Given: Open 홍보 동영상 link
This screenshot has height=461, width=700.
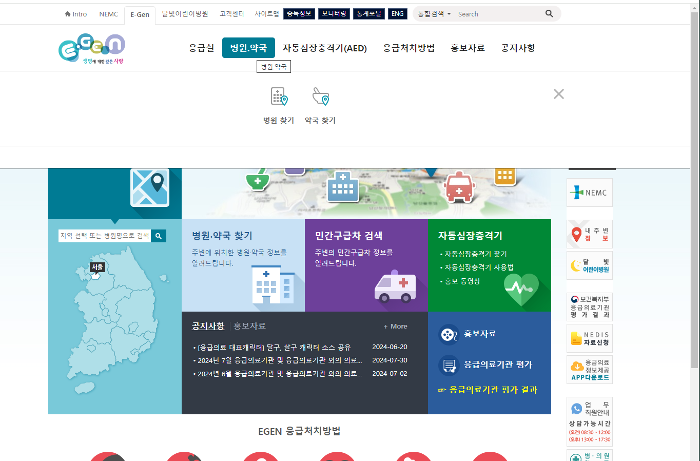Looking at the screenshot, I should tap(462, 281).
